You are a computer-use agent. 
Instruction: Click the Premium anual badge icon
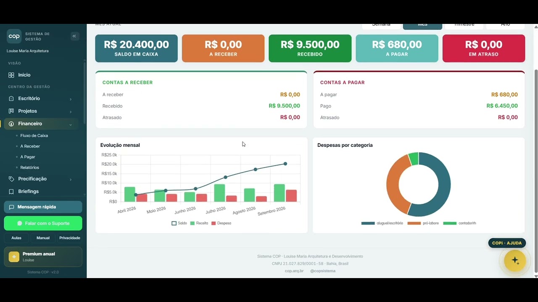pos(14,257)
